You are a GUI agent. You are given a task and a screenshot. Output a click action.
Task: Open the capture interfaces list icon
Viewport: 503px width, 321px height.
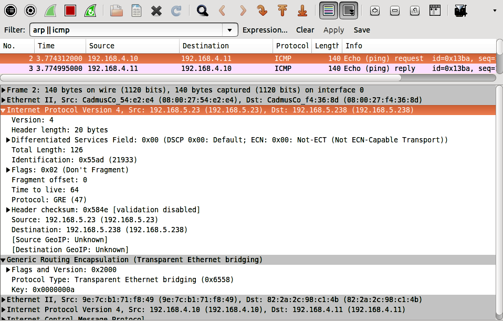pos(11,11)
